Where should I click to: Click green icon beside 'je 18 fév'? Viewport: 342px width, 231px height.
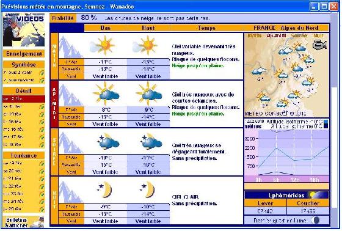click(x=42, y=145)
